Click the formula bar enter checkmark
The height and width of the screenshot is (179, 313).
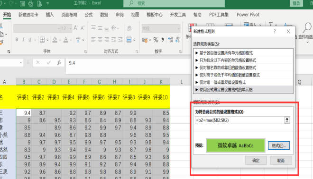pos(48,63)
